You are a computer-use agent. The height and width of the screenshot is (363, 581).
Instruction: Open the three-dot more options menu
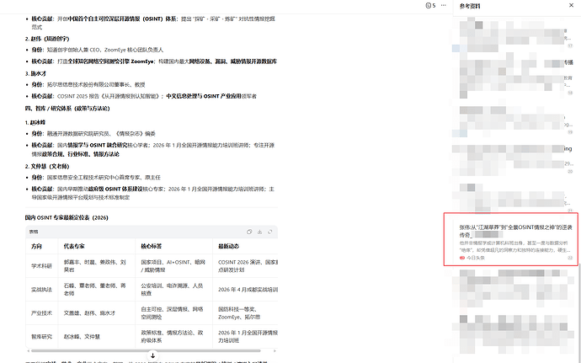tap(444, 6)
